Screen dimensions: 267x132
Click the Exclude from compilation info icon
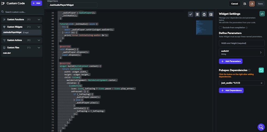point(247,28)
